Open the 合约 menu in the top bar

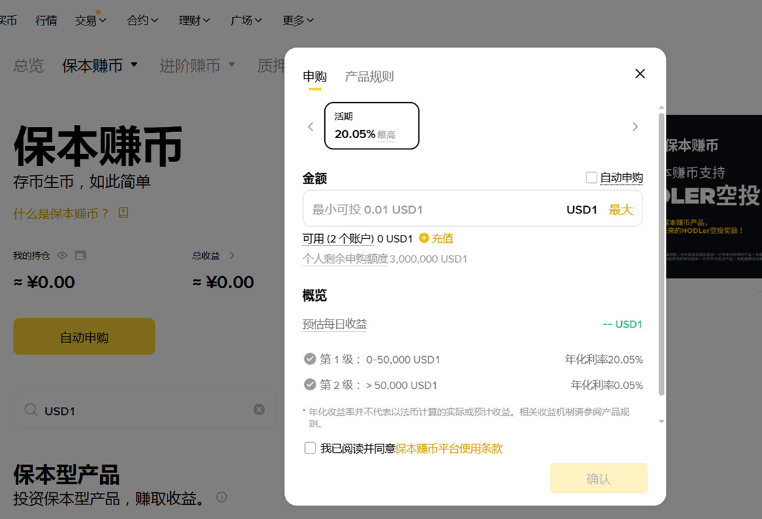(x=143, y=21)
